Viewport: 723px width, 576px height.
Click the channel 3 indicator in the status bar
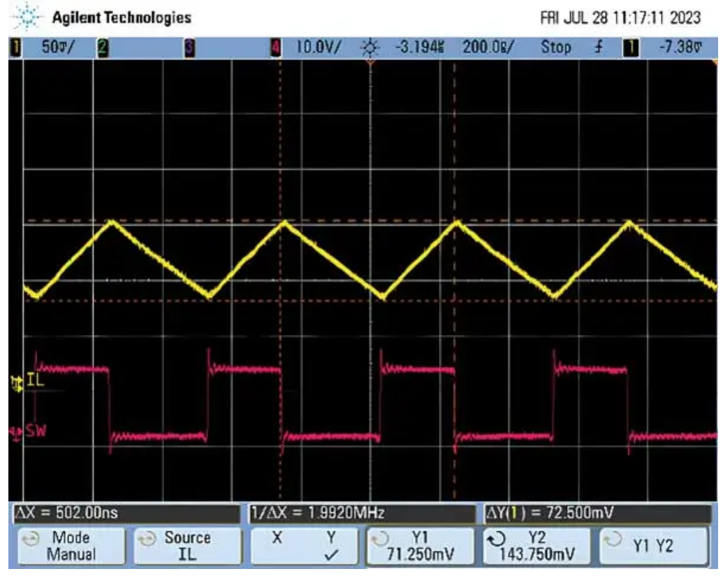click(x=189, y=48)
